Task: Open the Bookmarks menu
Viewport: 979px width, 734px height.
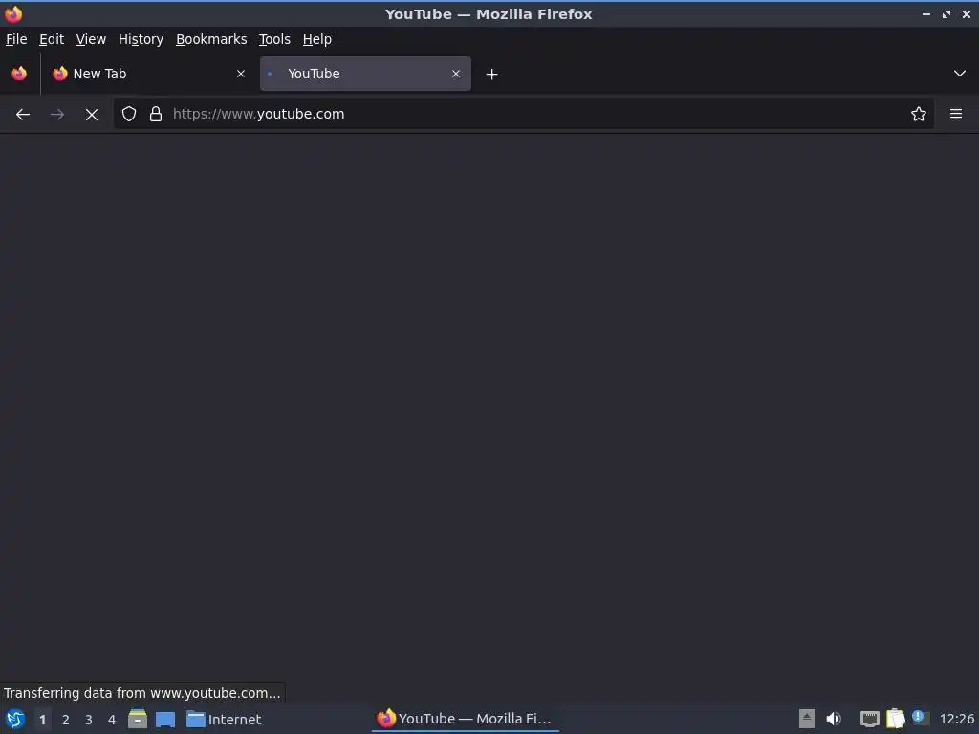Action: tap(211, 39)
